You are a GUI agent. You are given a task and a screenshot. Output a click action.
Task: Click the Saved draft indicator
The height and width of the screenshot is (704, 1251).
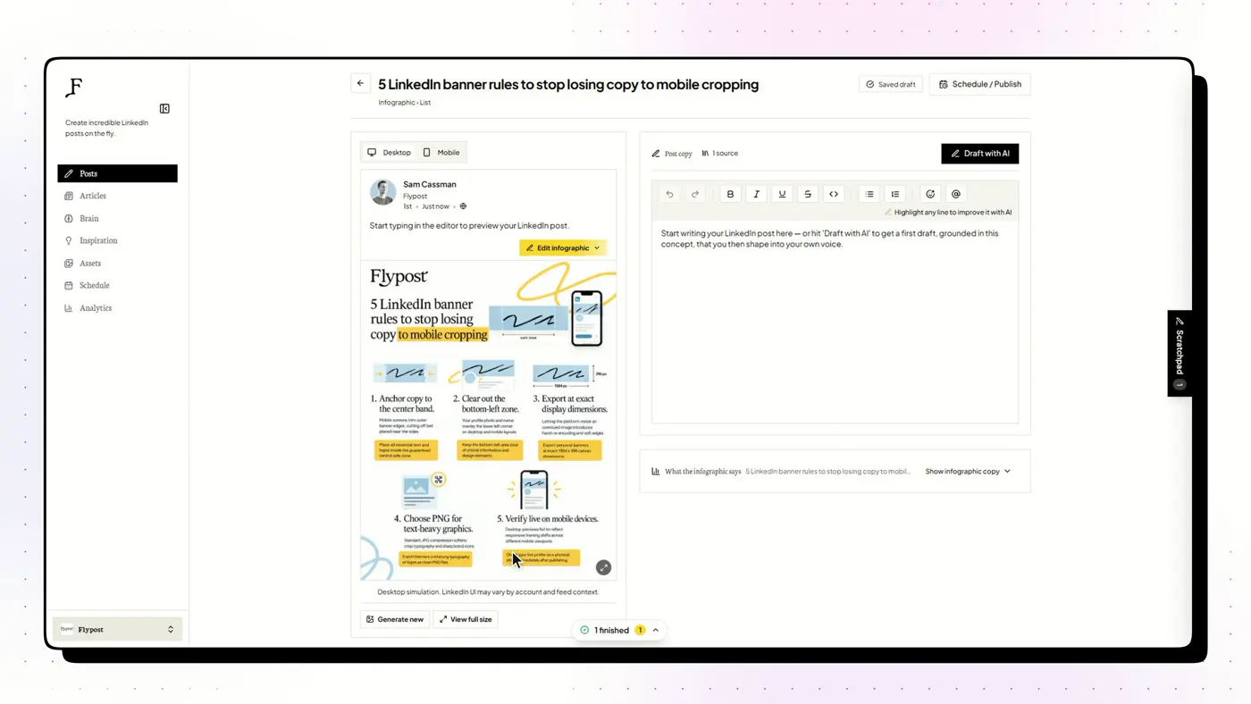pyautogui.click(x=891, y=84)
